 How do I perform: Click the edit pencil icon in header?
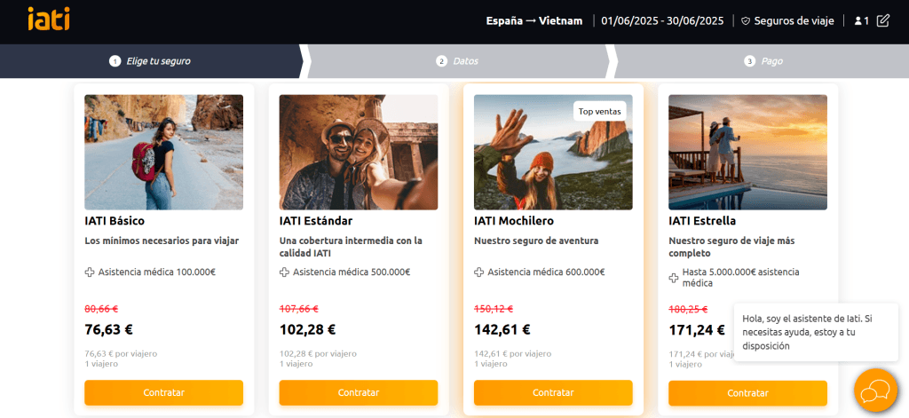pyautogui.click(x=882, y=21)
